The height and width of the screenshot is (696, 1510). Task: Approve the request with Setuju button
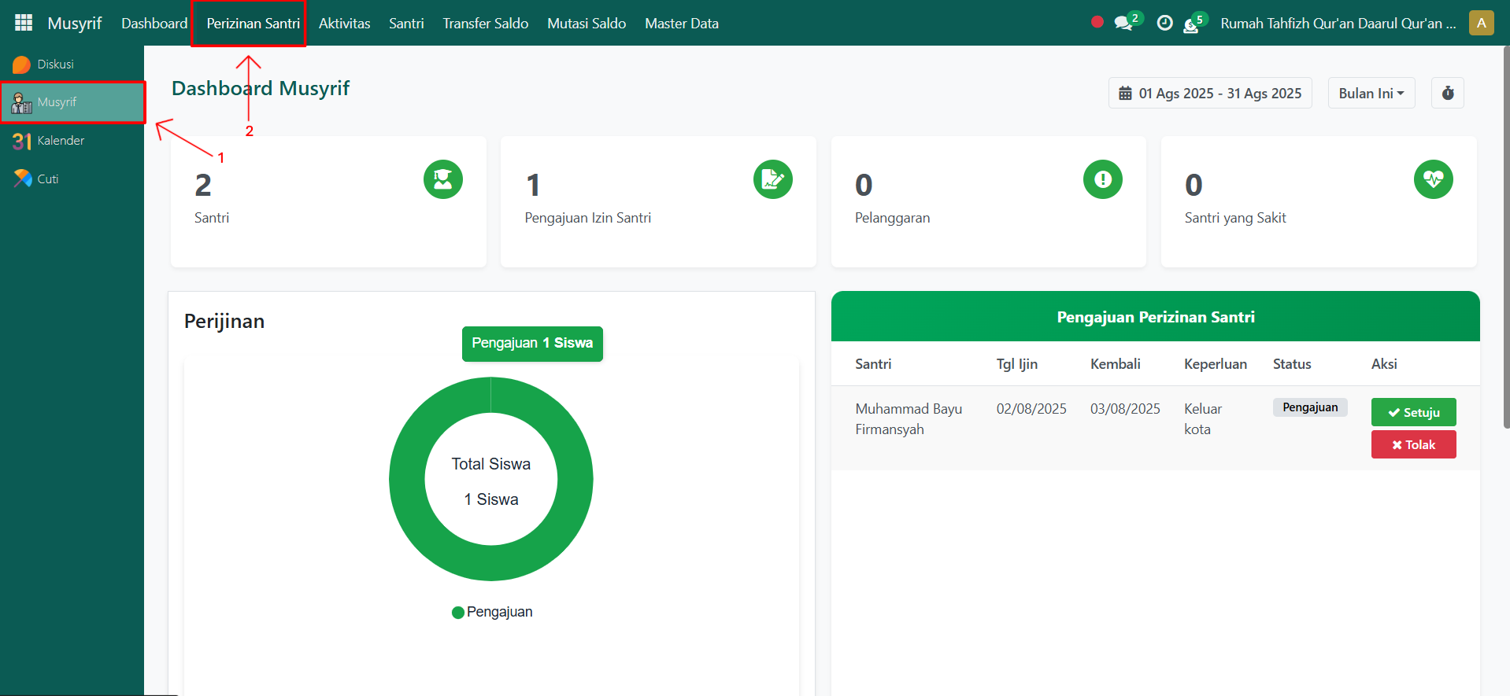click(1413, 412)
